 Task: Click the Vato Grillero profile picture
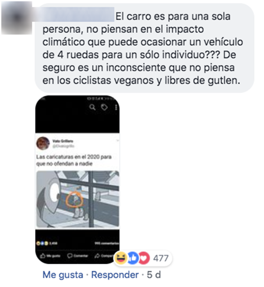43,143
